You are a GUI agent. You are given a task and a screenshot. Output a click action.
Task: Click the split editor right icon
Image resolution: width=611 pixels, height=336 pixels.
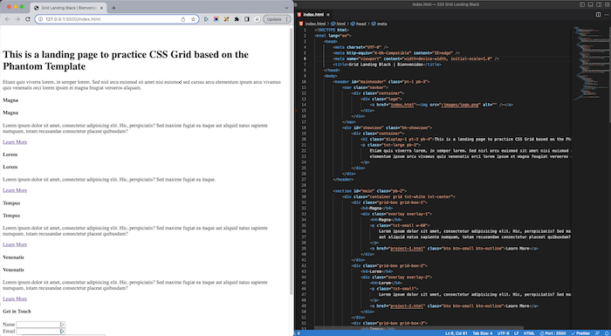pyautogui.click(x=598, y=15)
